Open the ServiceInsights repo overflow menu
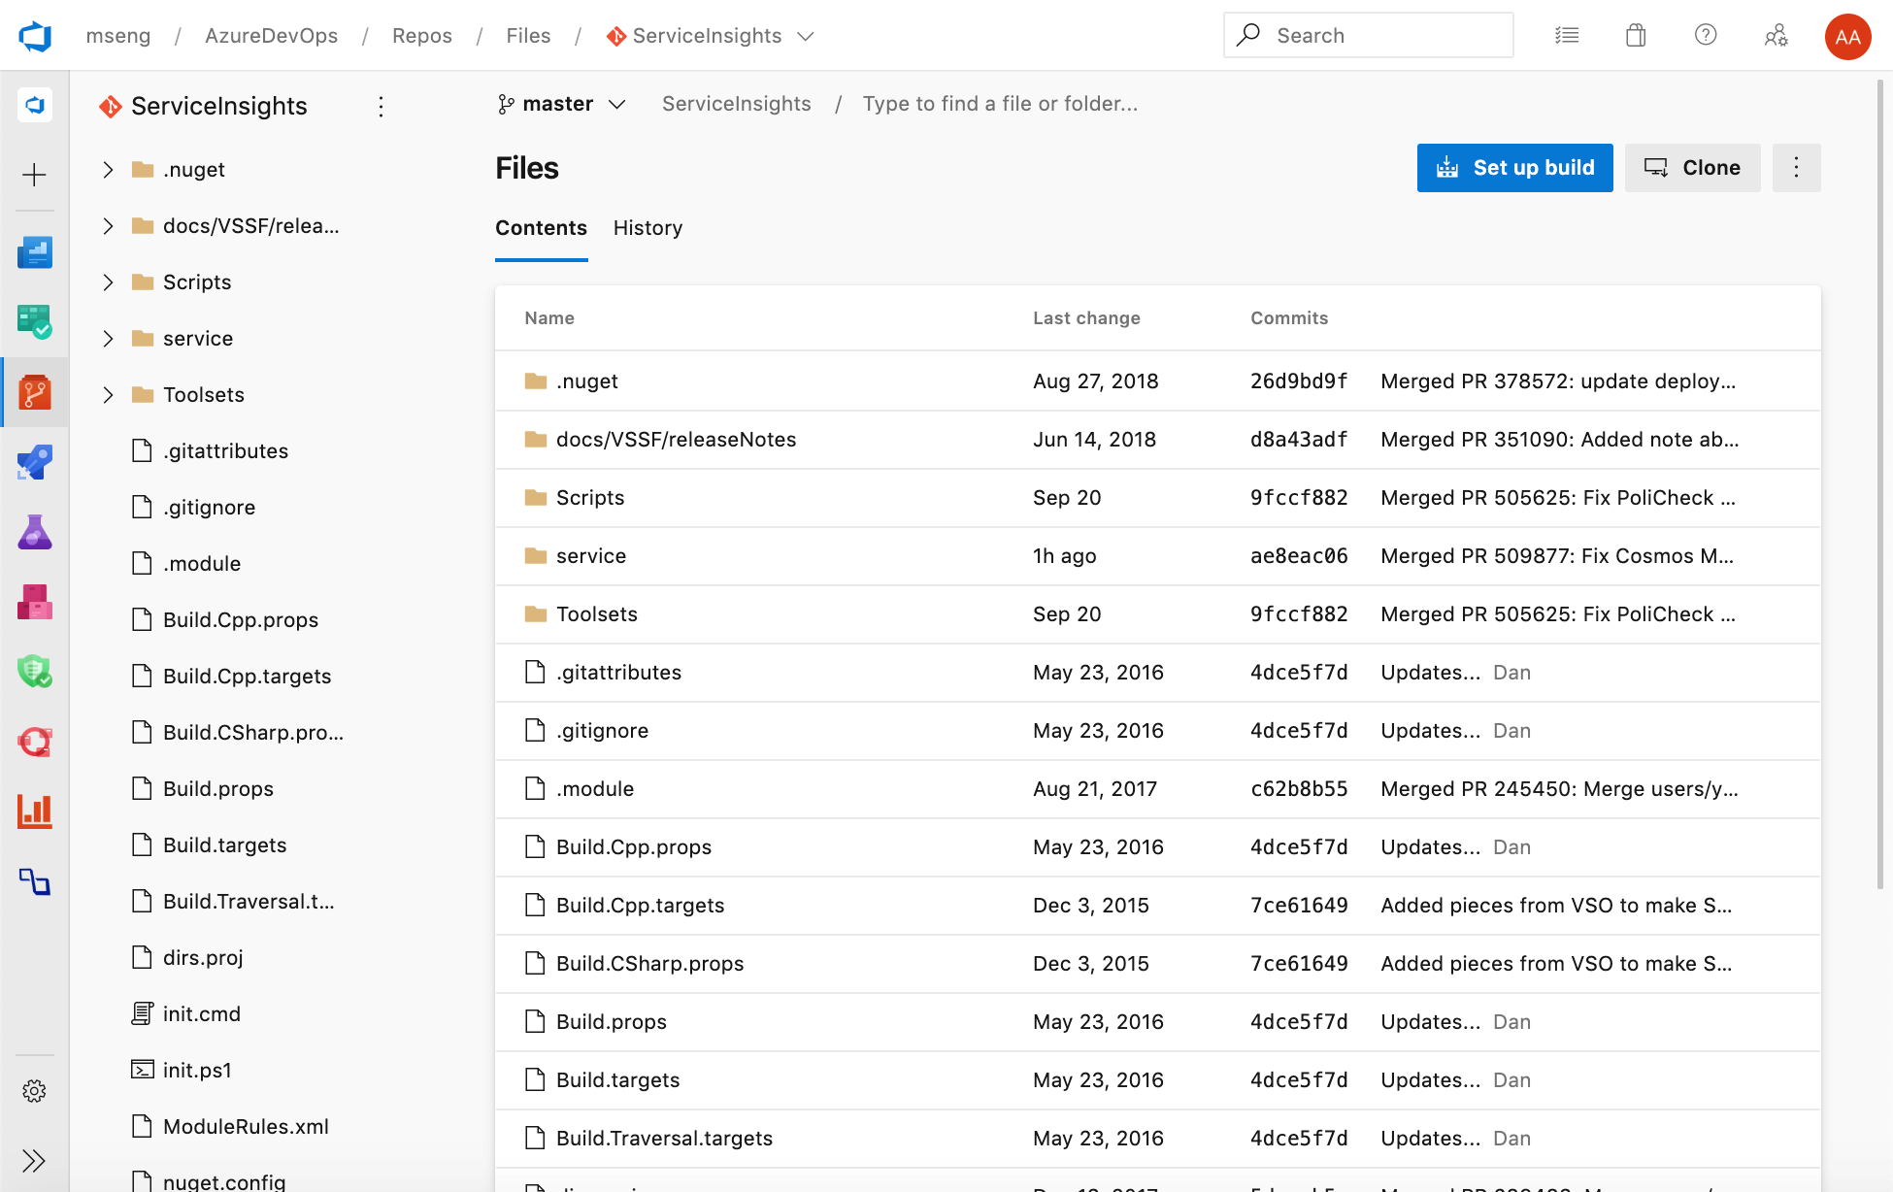1893x1192 pixels. (x=381, y=106)
